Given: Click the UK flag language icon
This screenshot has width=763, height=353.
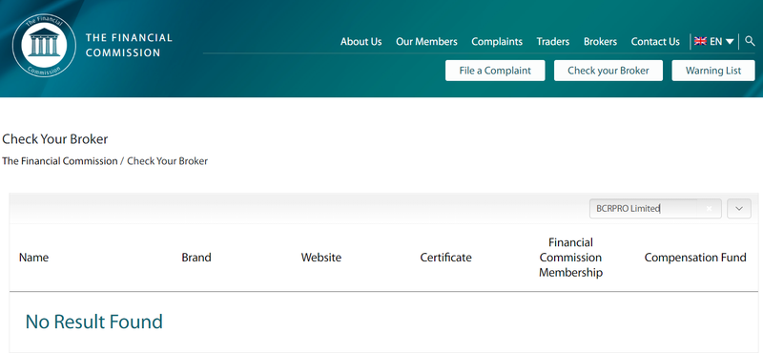Looking at the screenshot, I should (x=700, y=41).
